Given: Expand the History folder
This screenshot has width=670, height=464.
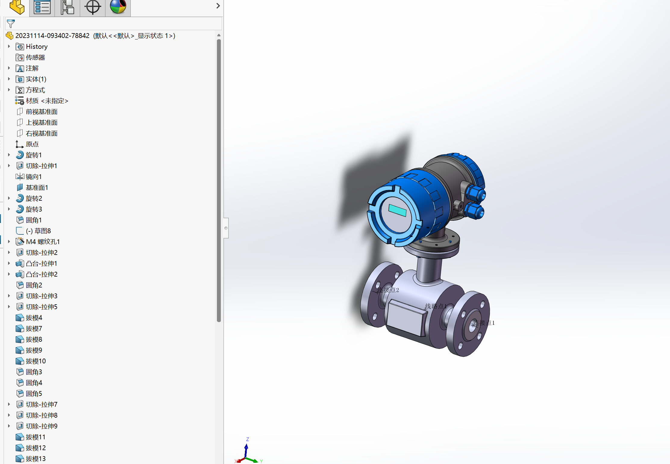Looking at the screenshot, I should pyautogui.click(x=9, y=46).
